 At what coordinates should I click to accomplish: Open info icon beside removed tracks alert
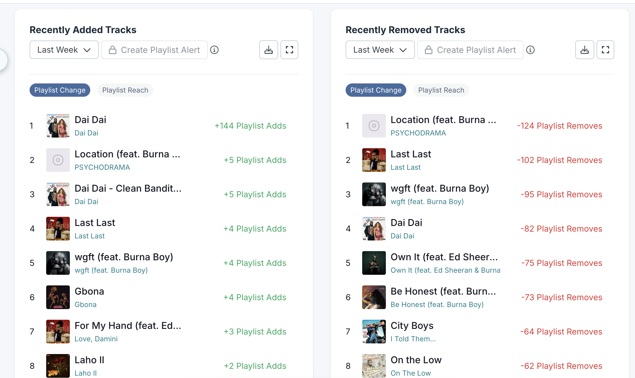(530, 50)
